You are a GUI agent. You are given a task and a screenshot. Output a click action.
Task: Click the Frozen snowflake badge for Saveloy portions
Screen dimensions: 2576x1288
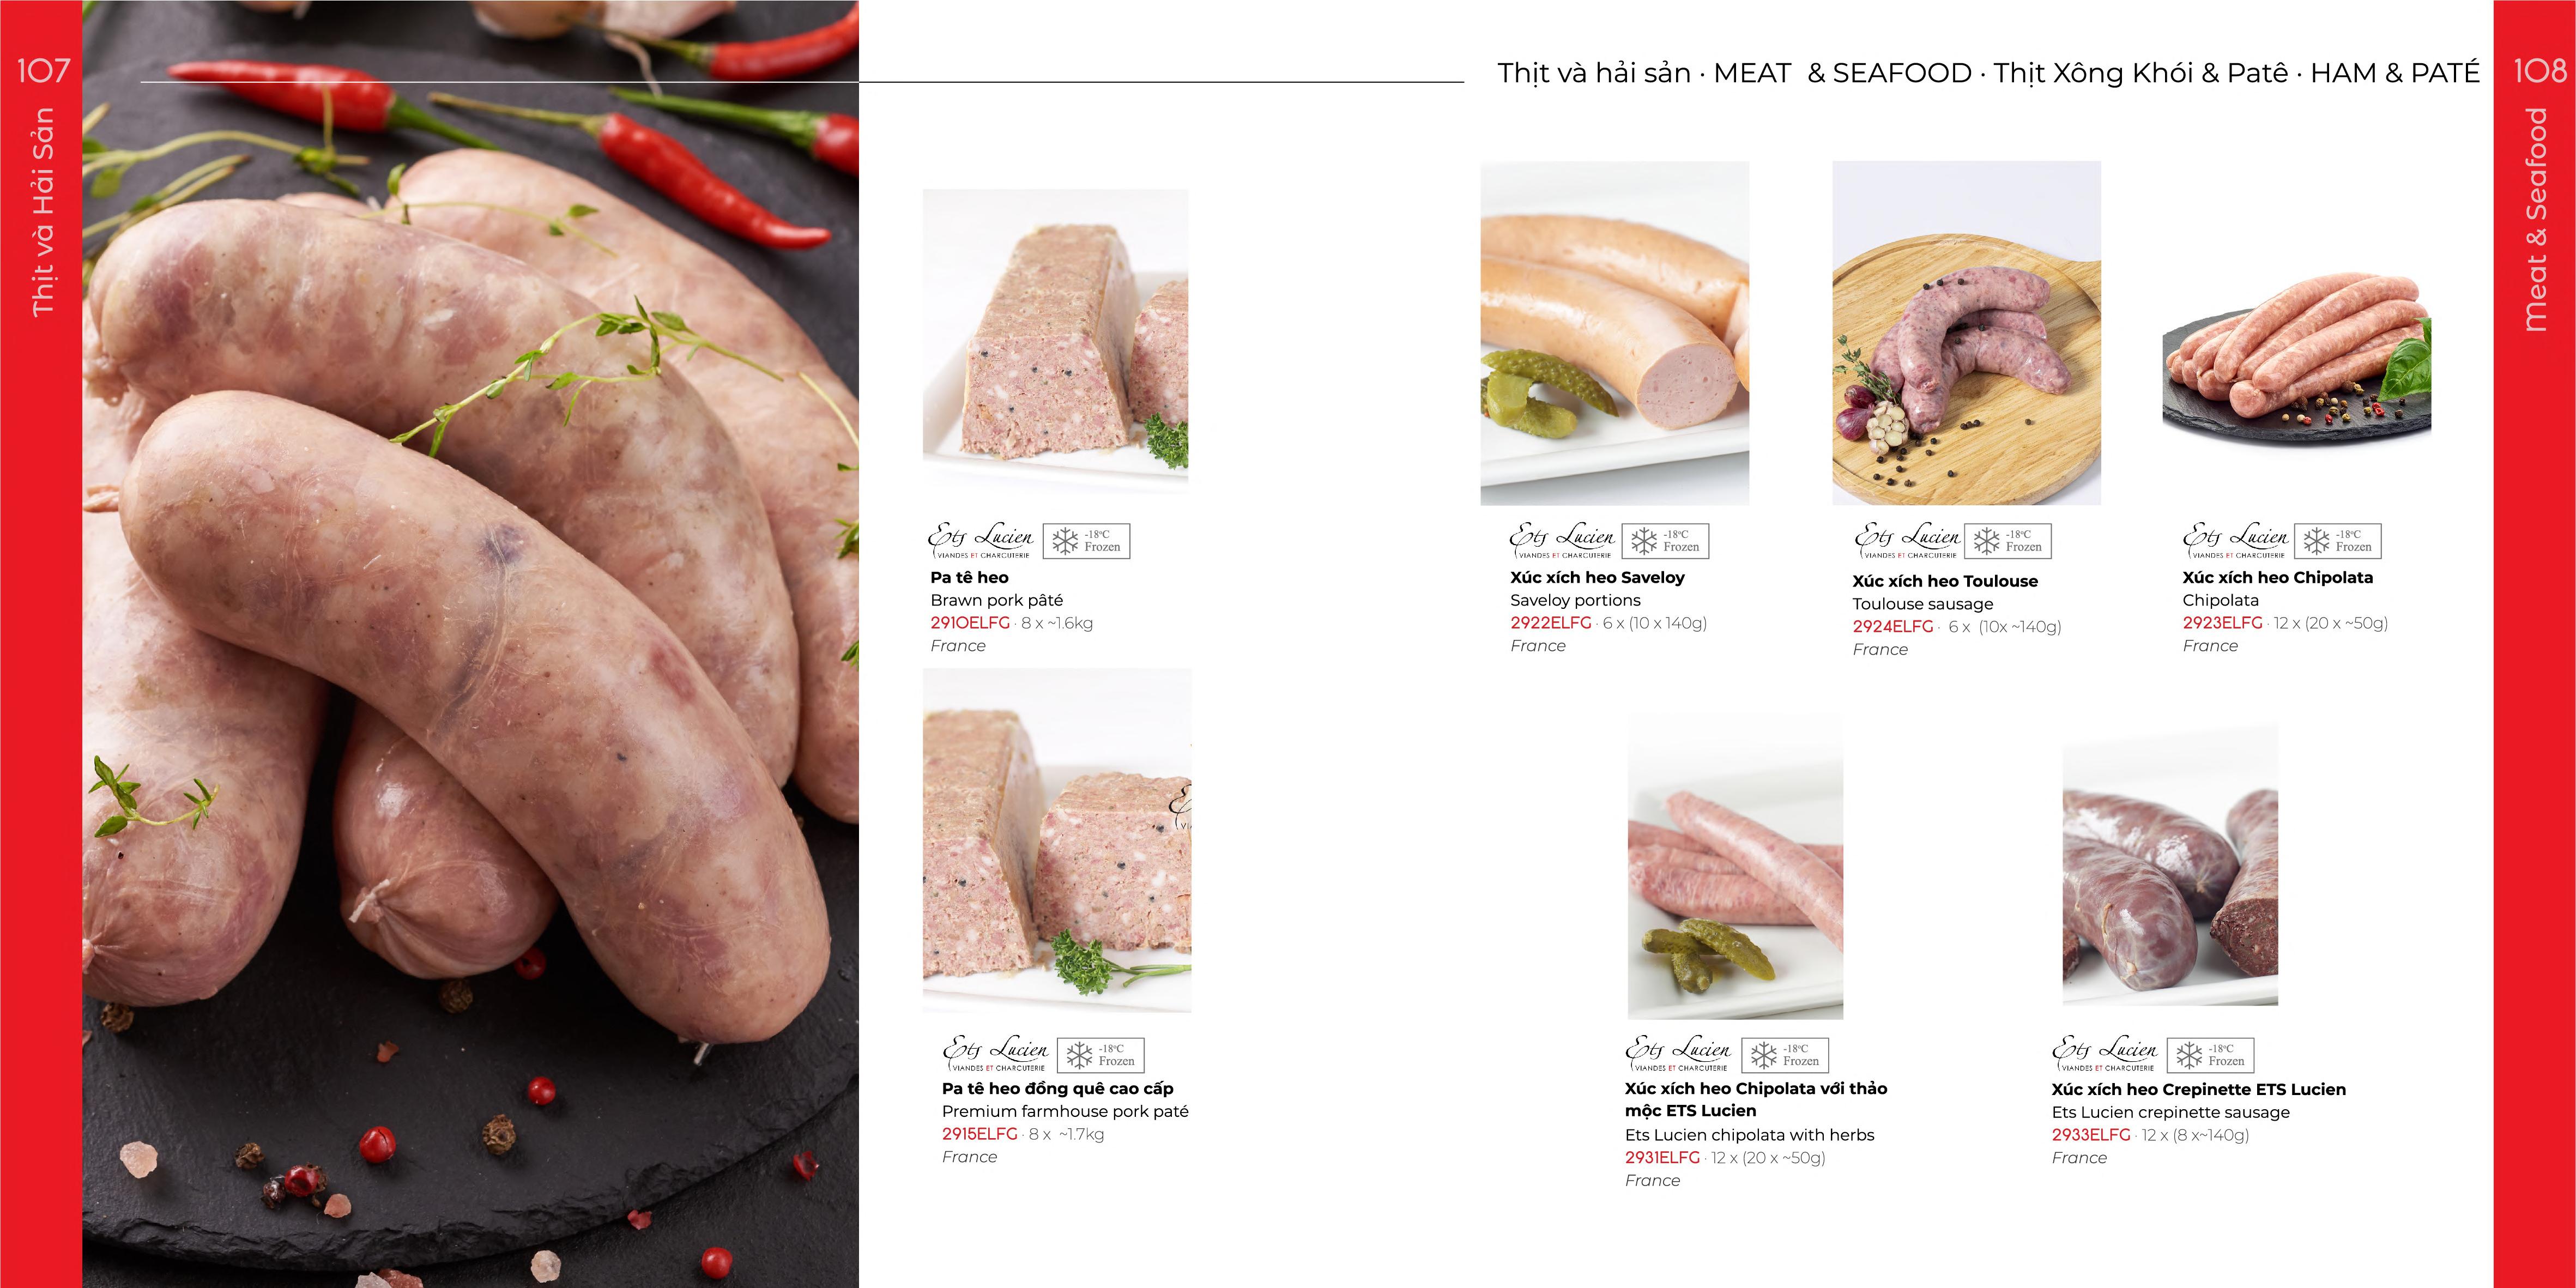[x=1665, y=541]
